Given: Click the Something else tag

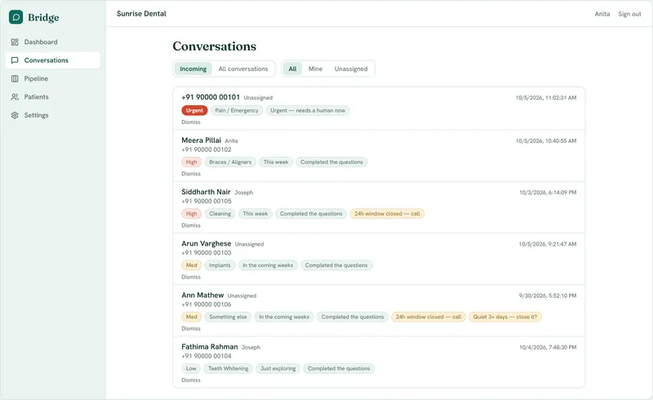Looking at the screenshot, I should click(228, 317).
